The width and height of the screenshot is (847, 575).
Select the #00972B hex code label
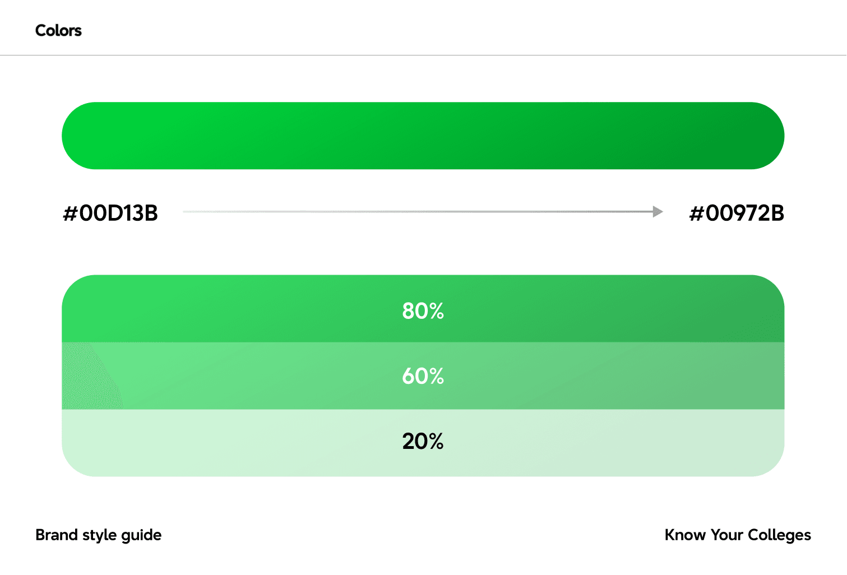tap(737, 214)
